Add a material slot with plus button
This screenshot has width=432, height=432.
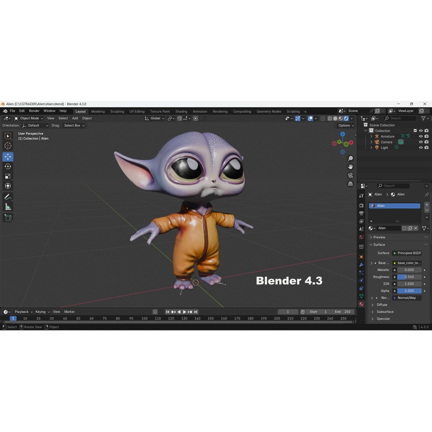coord(427,204)
